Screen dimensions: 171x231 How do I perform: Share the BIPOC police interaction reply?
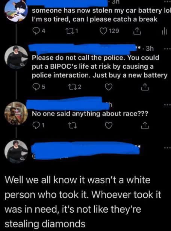coord(145,87)
